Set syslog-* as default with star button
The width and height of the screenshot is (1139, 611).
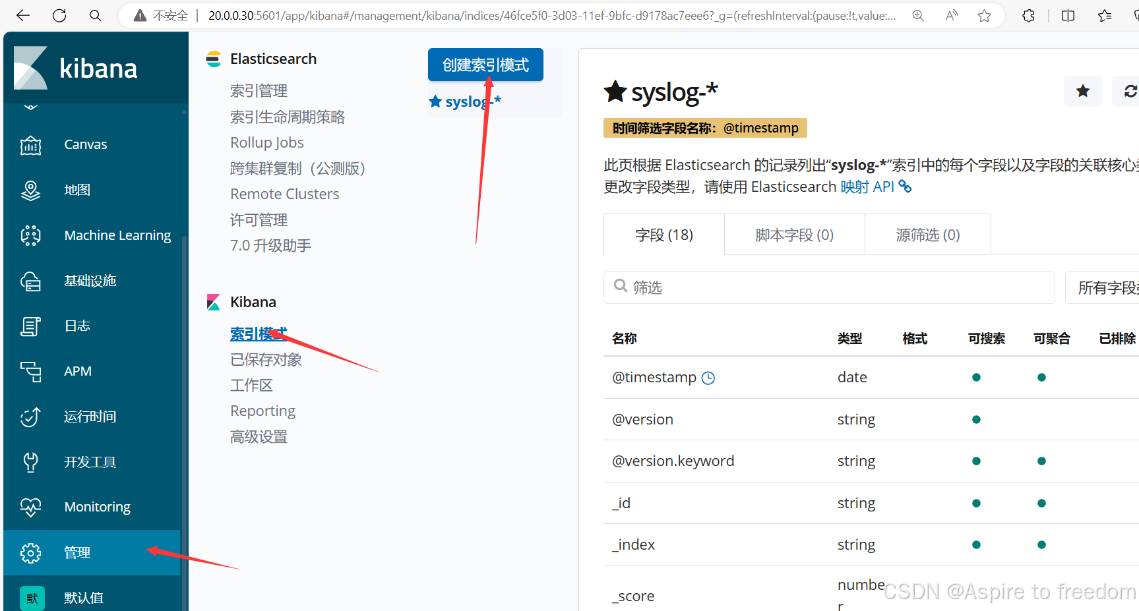[1082, 91]
